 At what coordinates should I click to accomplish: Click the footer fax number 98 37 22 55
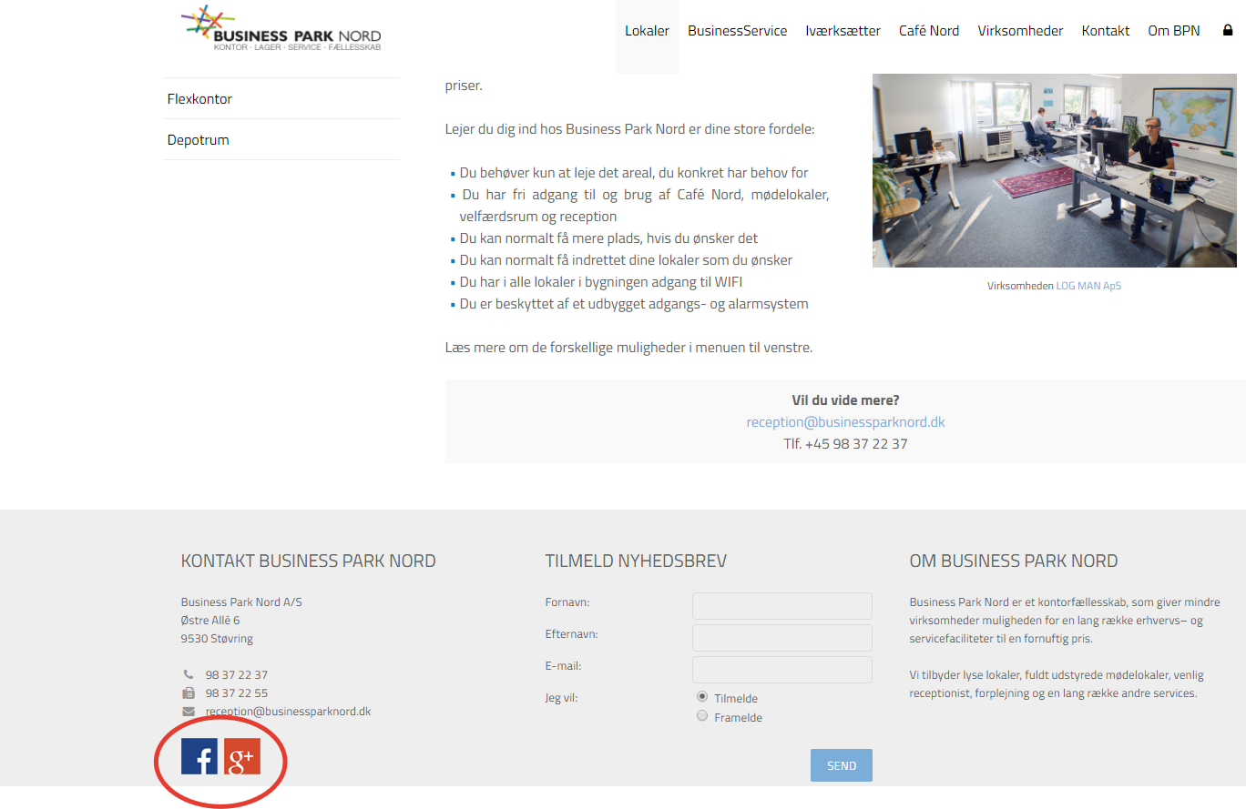(236, 693)
